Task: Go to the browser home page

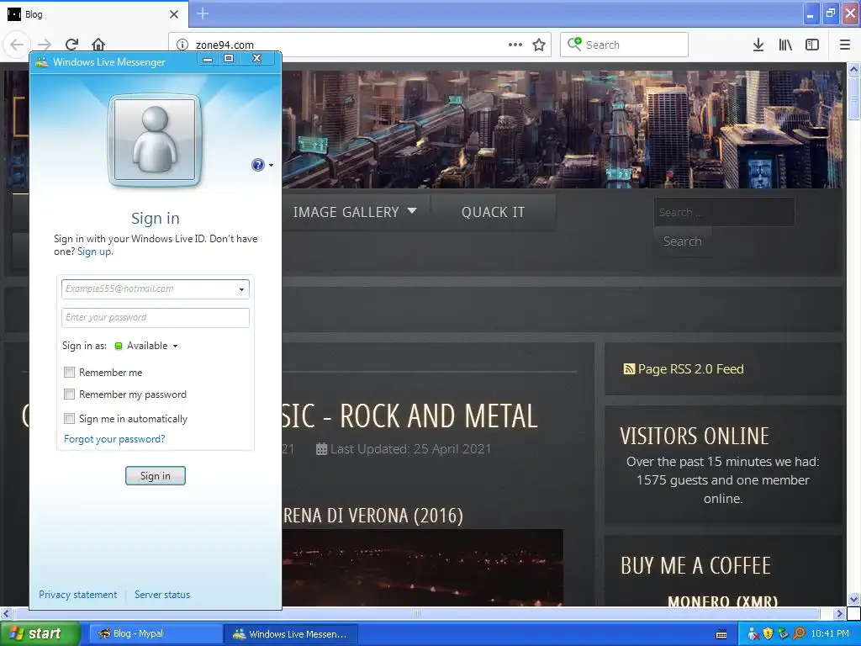Action: pyautogui.click(x=98, y=45)
